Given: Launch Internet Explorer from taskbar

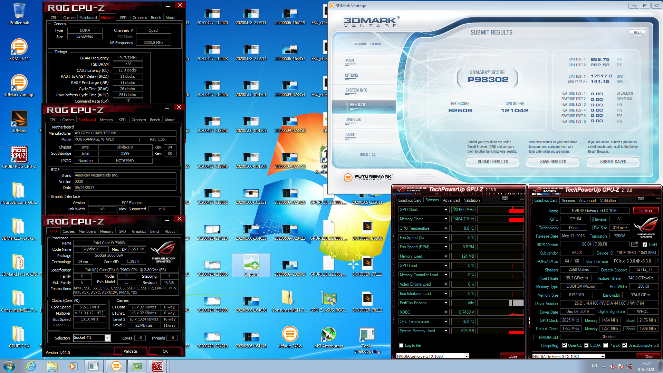Looking at the screenshot, I should click(x=31, y=366).
